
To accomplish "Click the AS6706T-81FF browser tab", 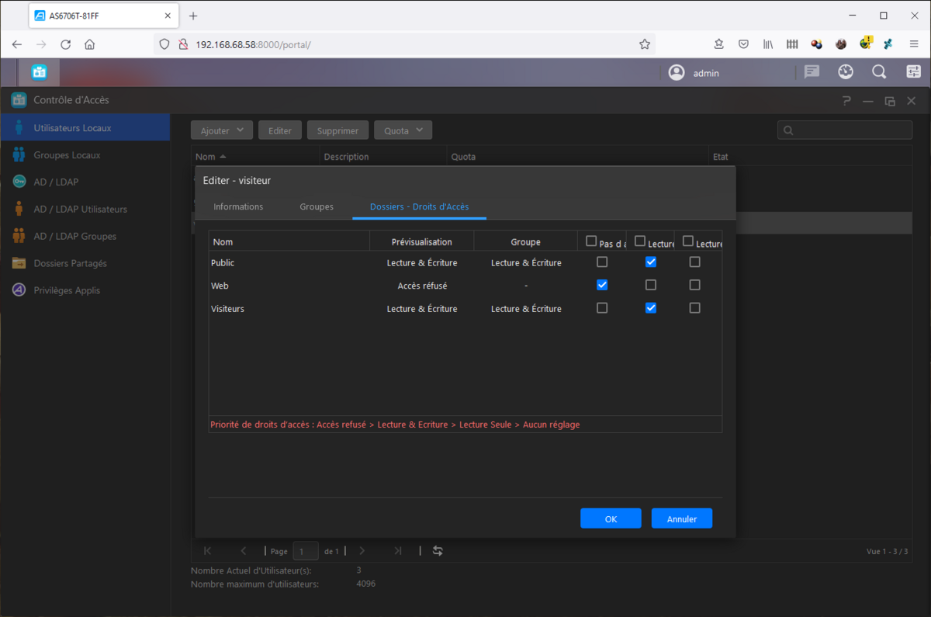I will pos(104,16).
